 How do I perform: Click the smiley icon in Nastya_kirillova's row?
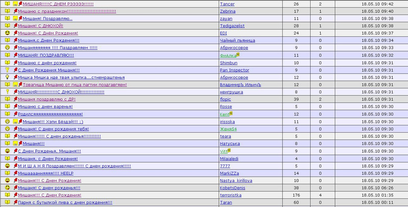click(8, 180)
